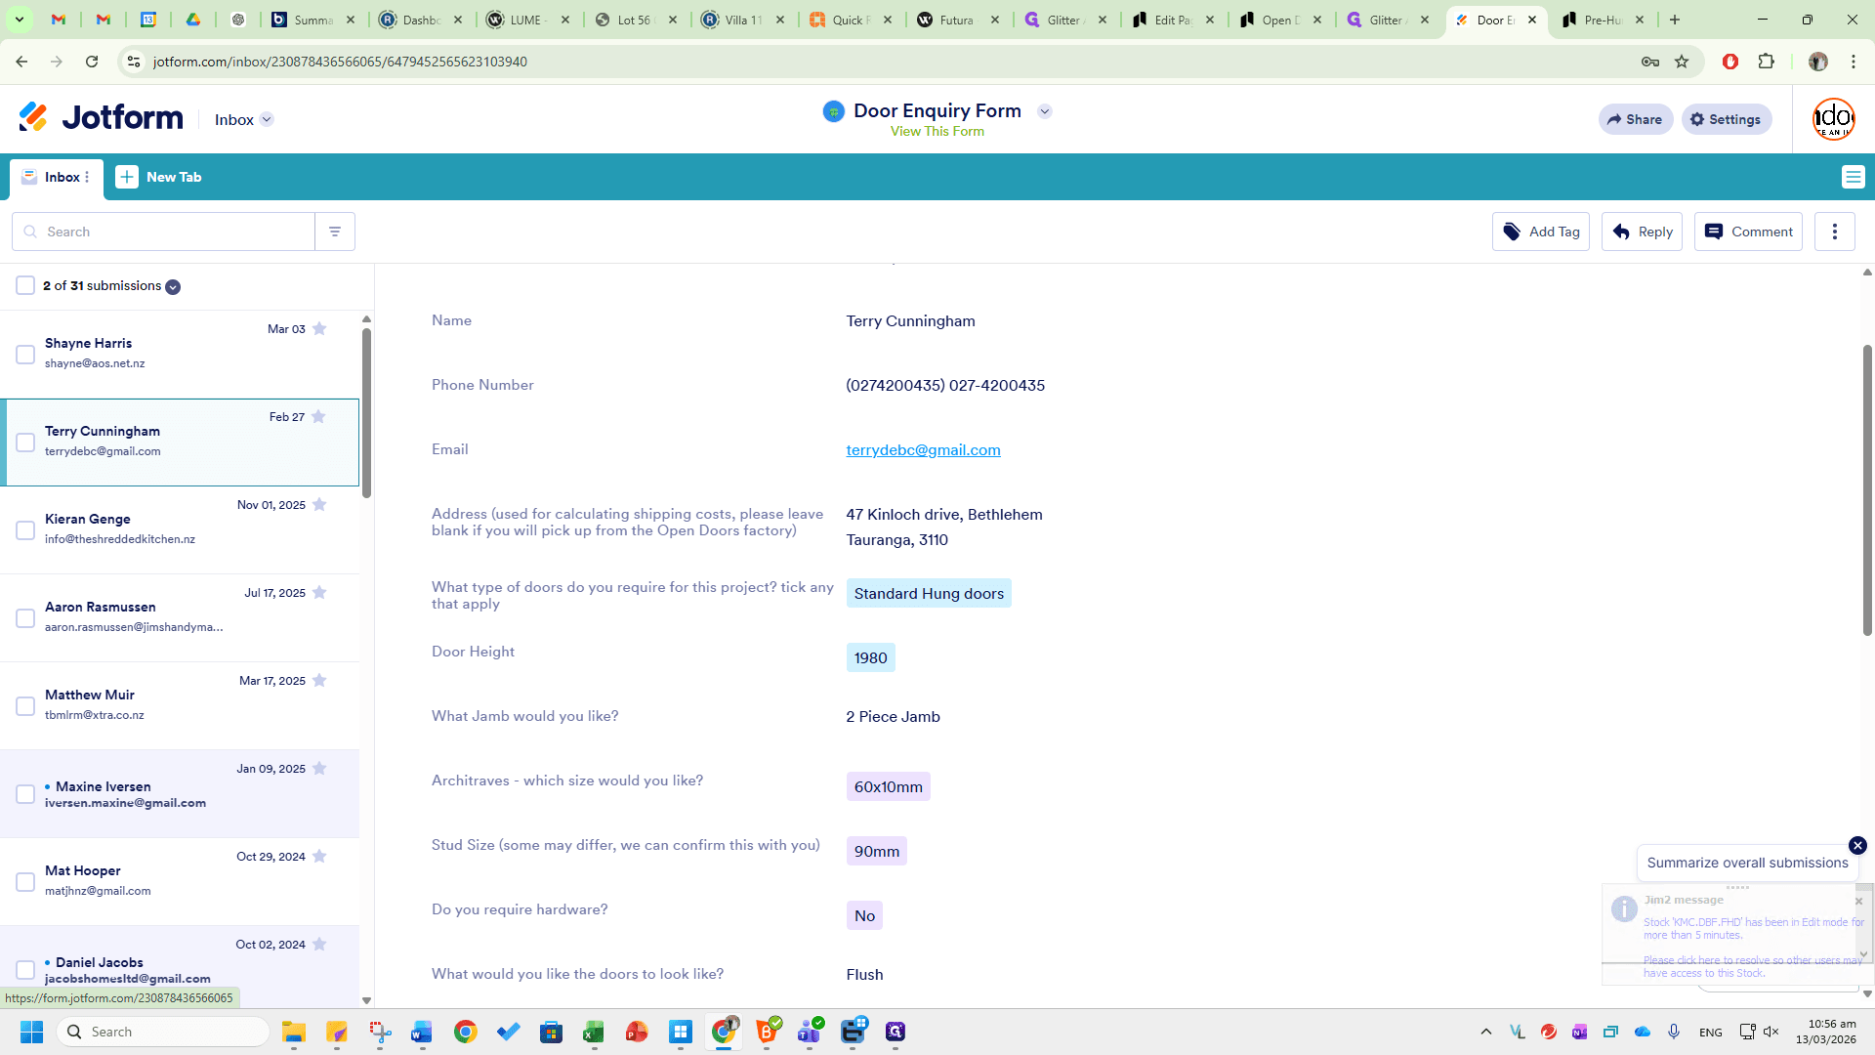The height and width of the screenshot is (1055, 1875).
Task: Star Kieran Genge submission
Action: tap(319, 505)
